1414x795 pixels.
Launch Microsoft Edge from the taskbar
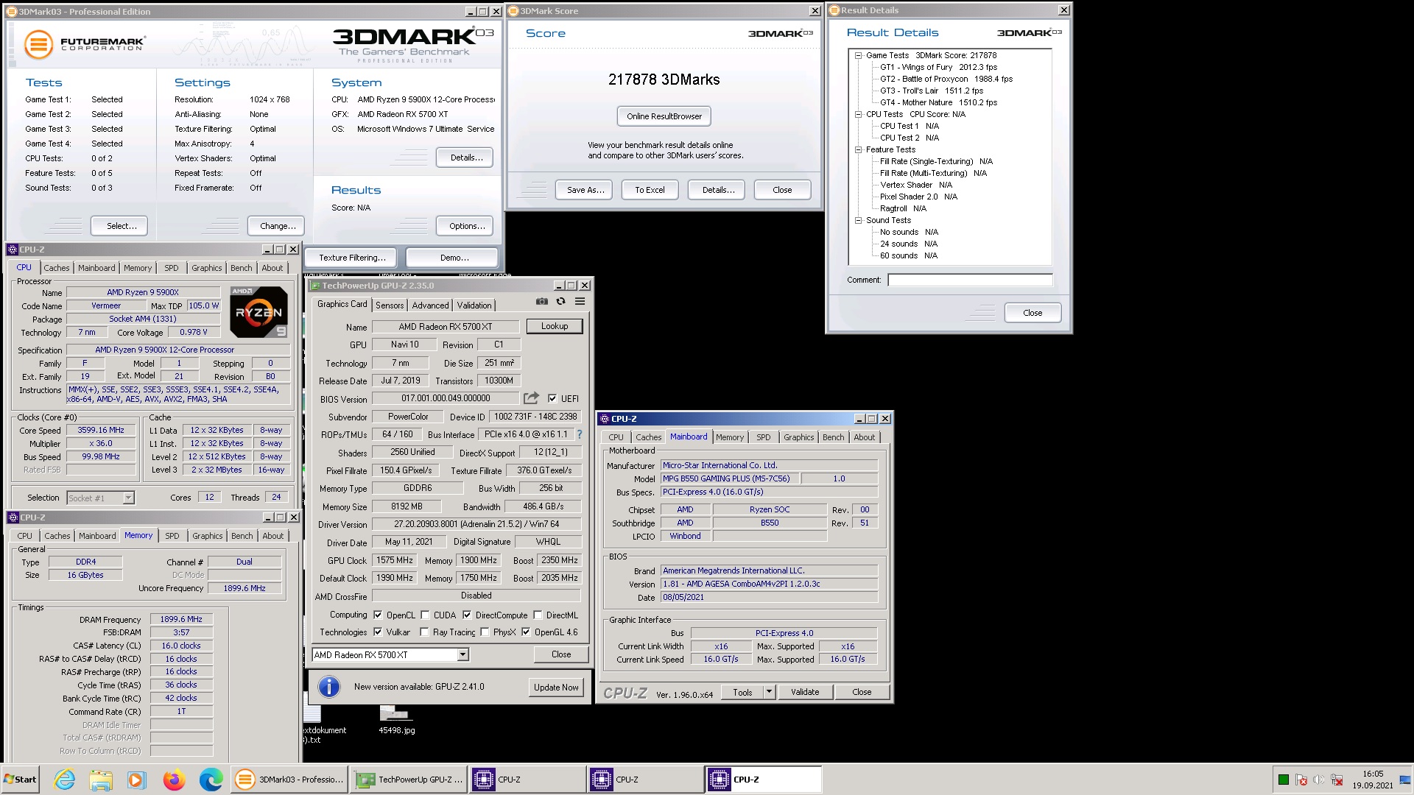(x=211, y=780)
